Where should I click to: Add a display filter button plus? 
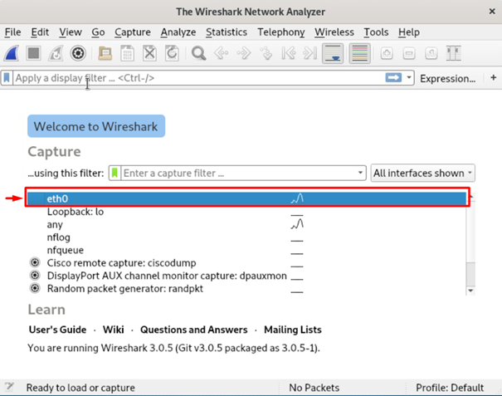coord(494,77)
